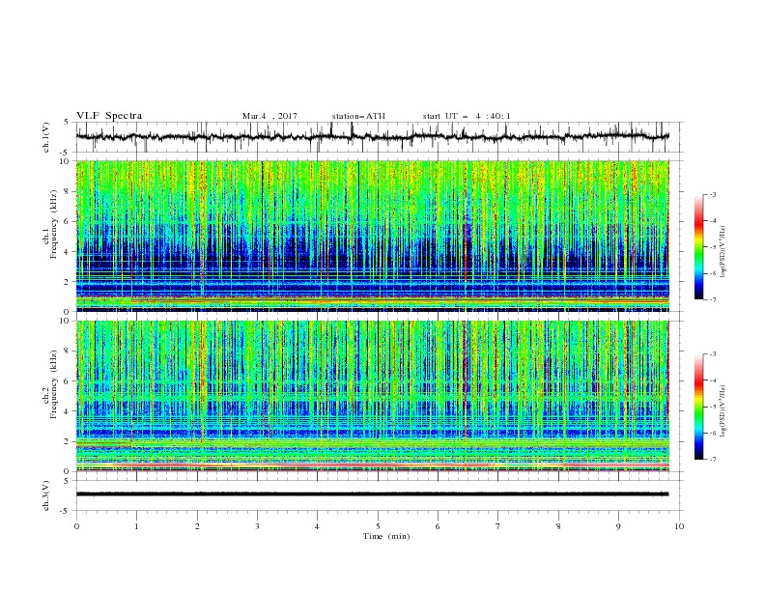Click the "10" label on the time axis
This screenshot has height=591, width=765.
click(x=679, y=526)
